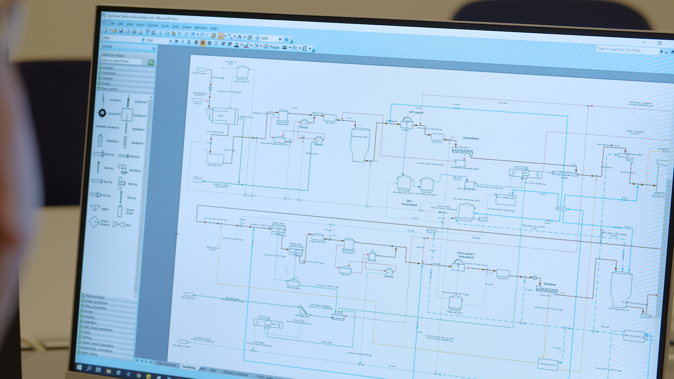The width and height of the screenshot is (674, 379).
Task: Open the Arial font dropdown
Action: [144, 39]
